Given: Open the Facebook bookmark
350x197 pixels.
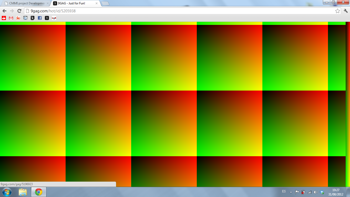Looking at the screenshot, I should coord(40,18).
